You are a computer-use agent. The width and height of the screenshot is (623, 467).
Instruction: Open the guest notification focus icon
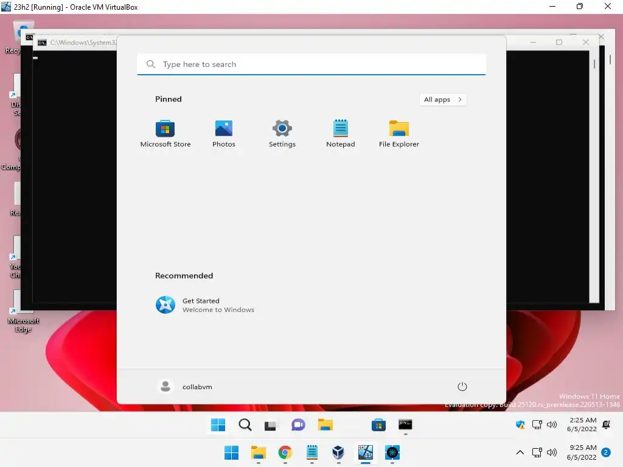(x=607, y=424)
